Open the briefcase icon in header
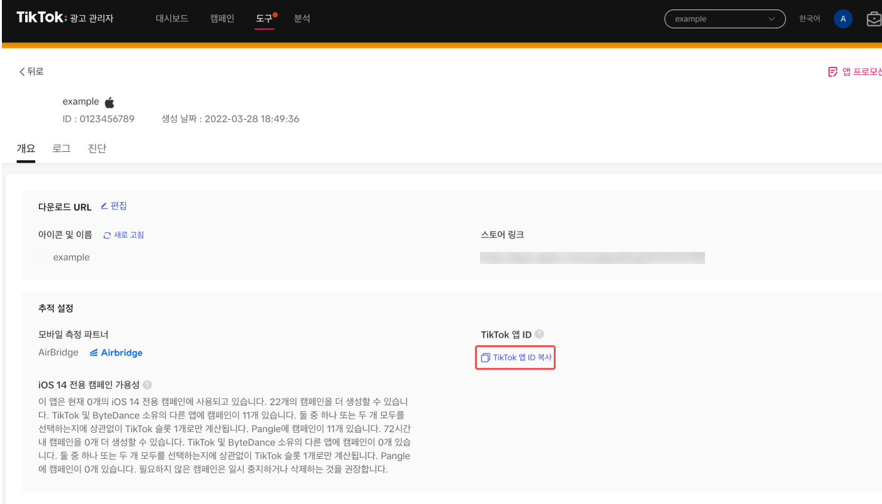Screen dimensions: 882x504 click(874, 19)
